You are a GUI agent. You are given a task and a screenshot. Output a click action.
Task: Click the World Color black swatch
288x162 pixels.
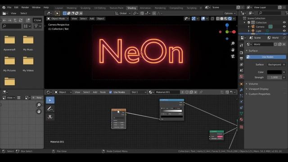click(x=274, y=72)
